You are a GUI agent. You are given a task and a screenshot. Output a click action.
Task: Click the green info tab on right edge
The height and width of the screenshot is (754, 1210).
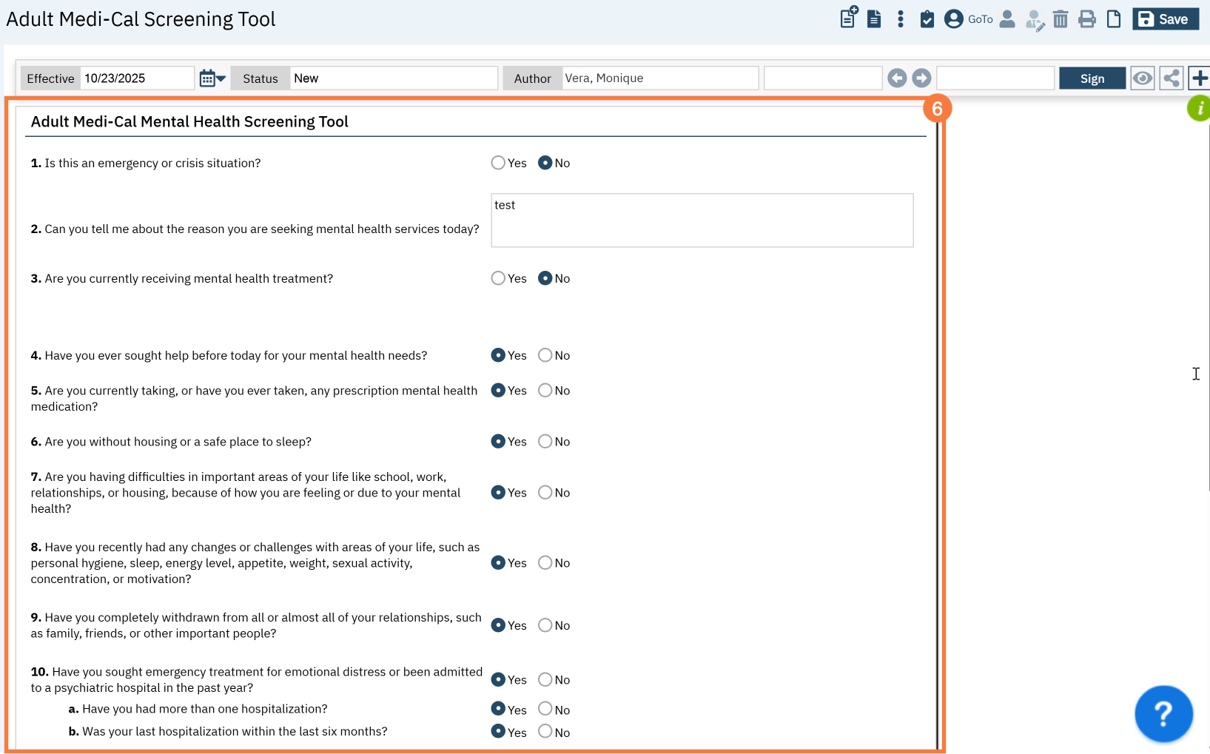pos(1199,109)
